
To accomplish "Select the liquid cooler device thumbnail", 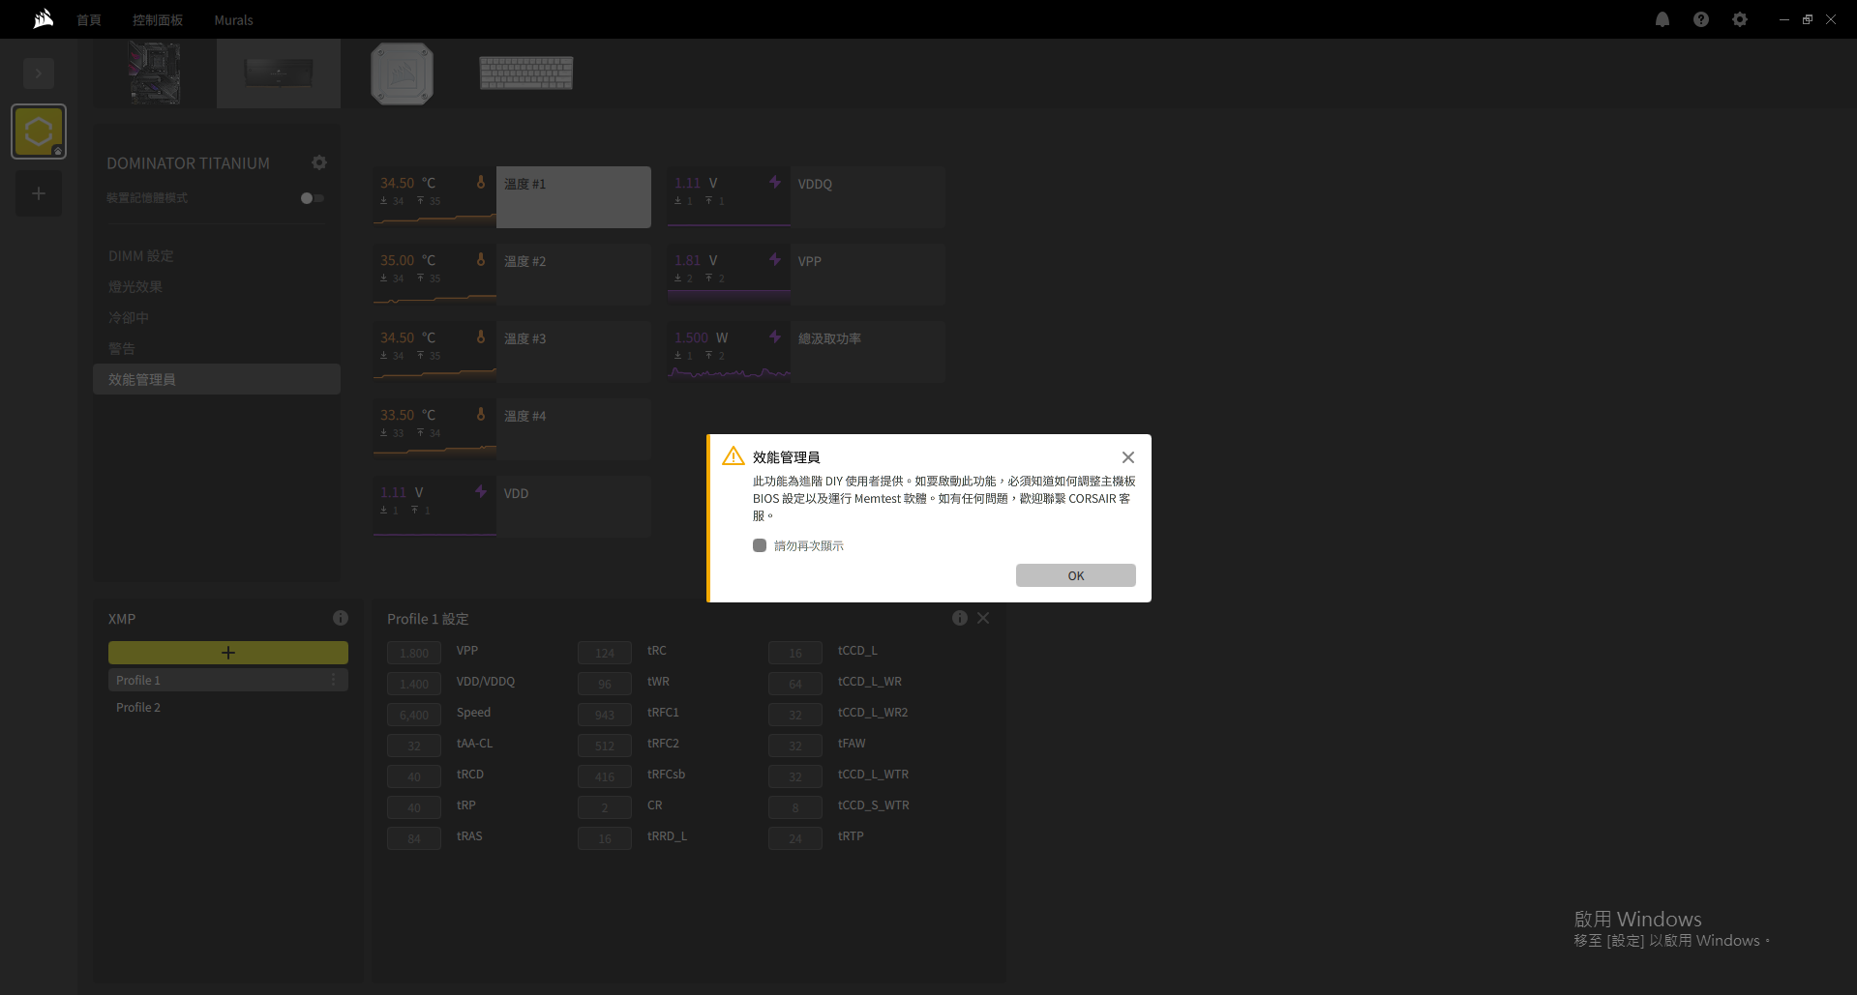I will (402, 73).
